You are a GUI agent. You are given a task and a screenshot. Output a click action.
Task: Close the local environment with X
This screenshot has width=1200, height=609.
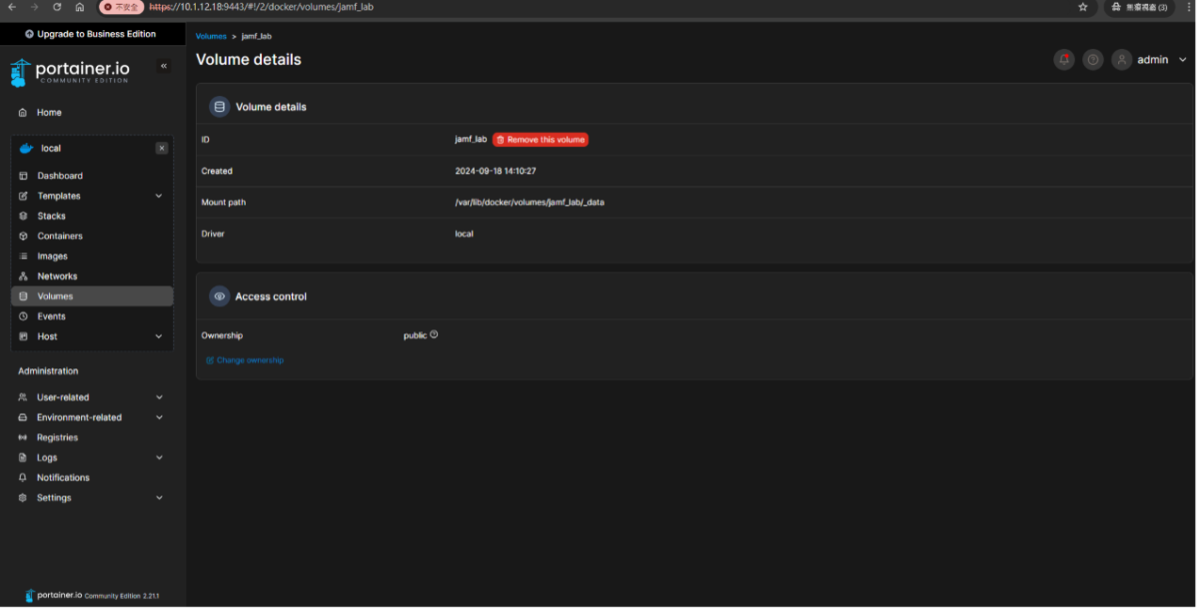(x=162, y=149)
